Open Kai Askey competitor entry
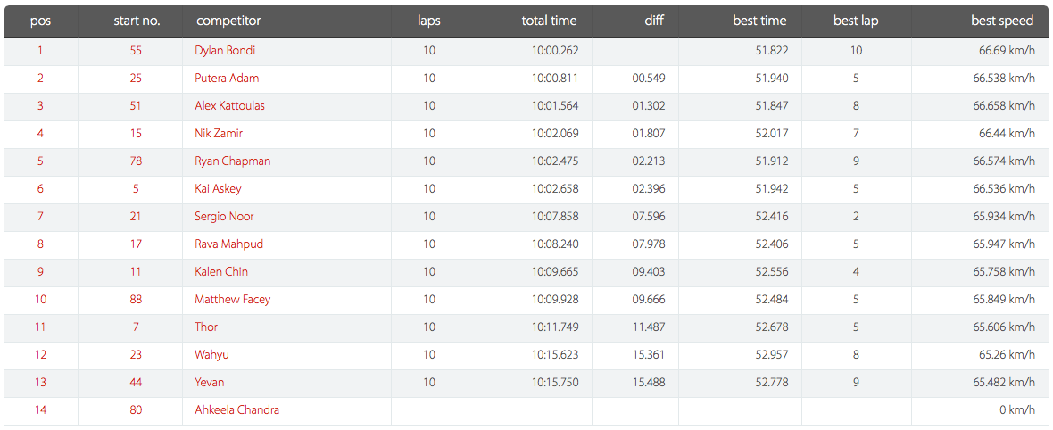Viewport: 1053px width, 430px height. (x=218, y=189)
